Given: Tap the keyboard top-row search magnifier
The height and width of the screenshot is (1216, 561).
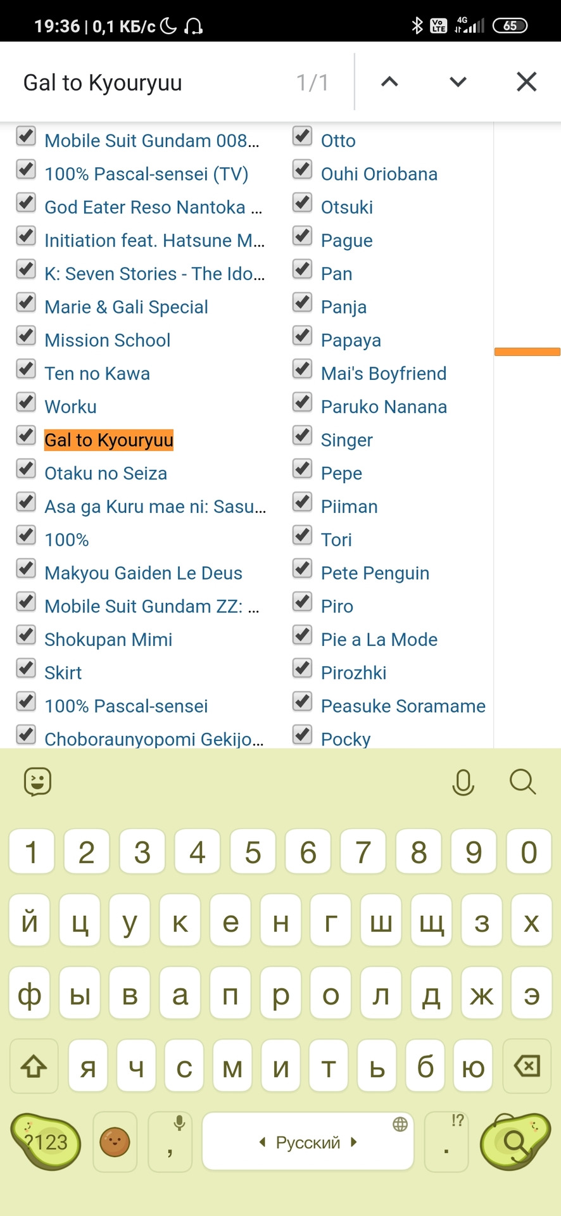Looking at the screenshot, I should coord(522,782).
